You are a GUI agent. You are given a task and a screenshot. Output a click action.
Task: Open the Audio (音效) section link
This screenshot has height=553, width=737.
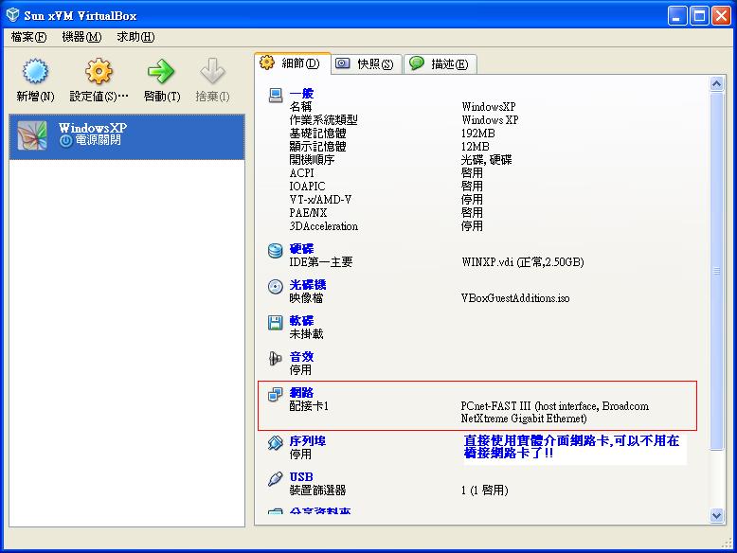[302, 357]
